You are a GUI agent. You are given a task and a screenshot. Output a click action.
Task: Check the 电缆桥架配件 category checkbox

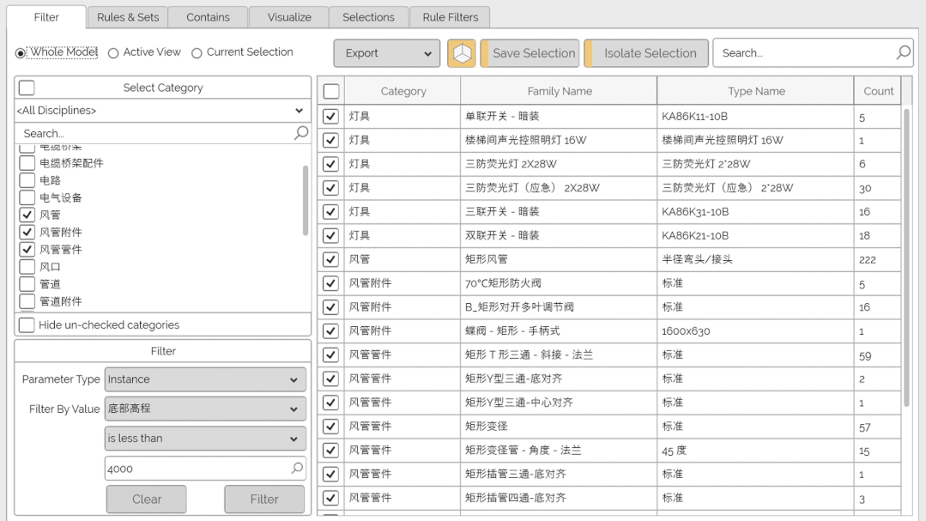point(27,163)
